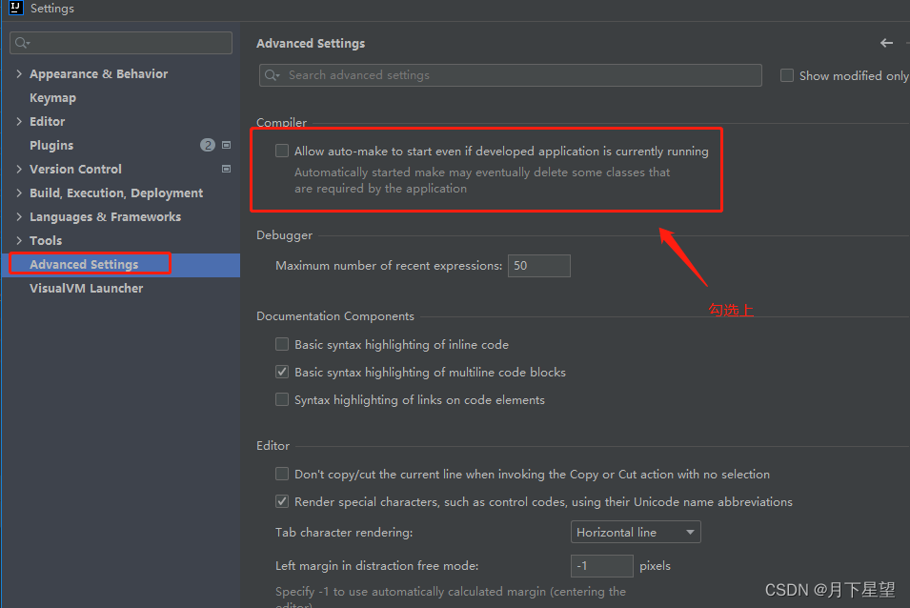Click the project-level icon next to Version Control
This screenshot has height=608, width=910.
pyautogui.click(x=227, y=169)
